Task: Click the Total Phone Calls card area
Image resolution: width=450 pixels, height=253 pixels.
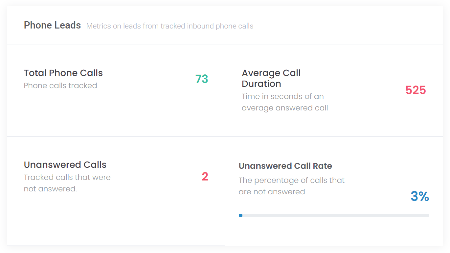Action: coord(116,91)
